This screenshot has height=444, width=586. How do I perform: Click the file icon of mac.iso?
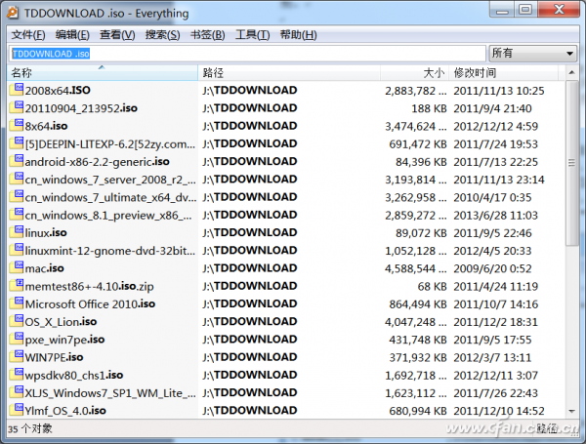pos(17,267)
